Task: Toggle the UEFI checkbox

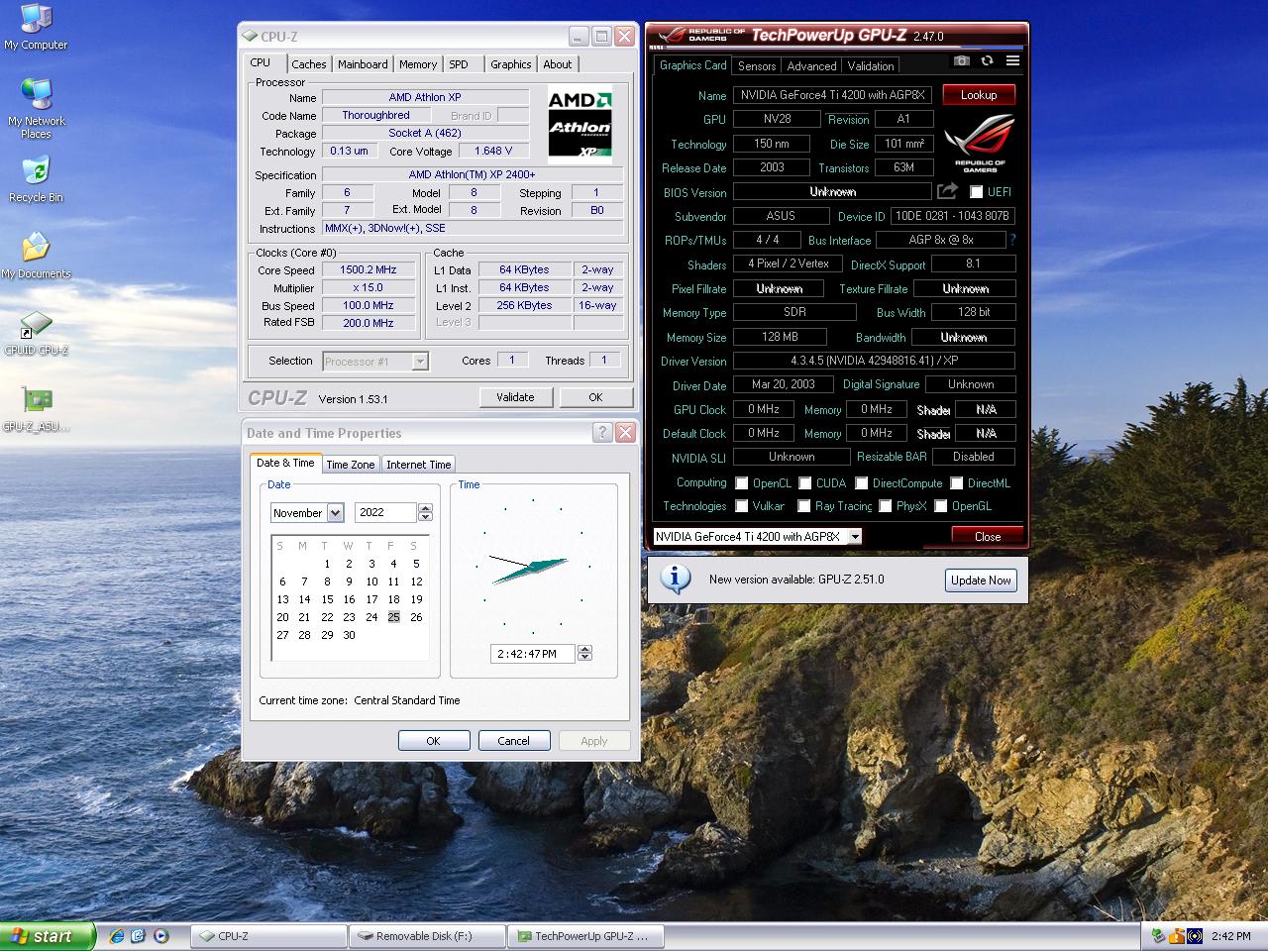Action: (x=976, y=192)
